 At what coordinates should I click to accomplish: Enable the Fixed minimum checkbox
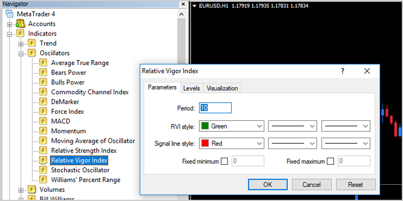point(224,161)
